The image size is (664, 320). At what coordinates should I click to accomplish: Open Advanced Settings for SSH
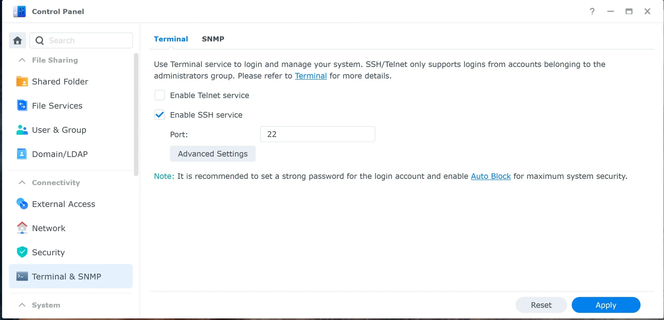(212, 154)
